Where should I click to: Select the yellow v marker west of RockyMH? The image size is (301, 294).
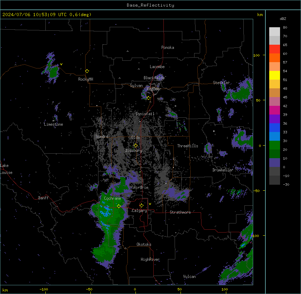[x=61, y=64]
